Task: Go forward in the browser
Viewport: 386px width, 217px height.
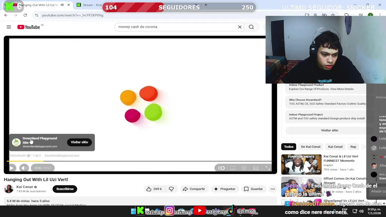Action: tap(15, 15)
